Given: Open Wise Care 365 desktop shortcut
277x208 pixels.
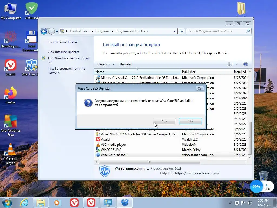Looking at the screenshot, I should 30,67.
